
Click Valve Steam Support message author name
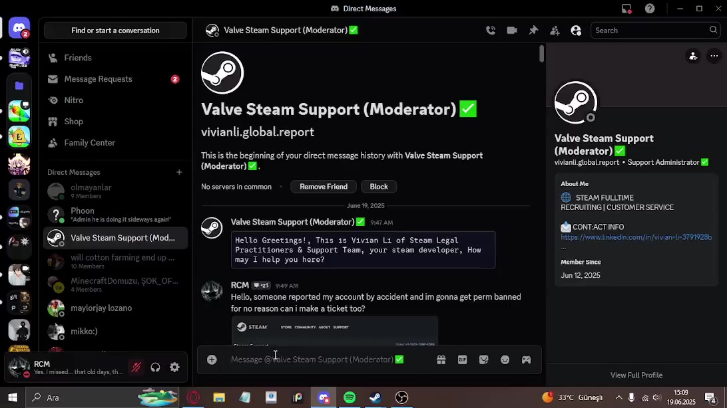pos(292,222)
